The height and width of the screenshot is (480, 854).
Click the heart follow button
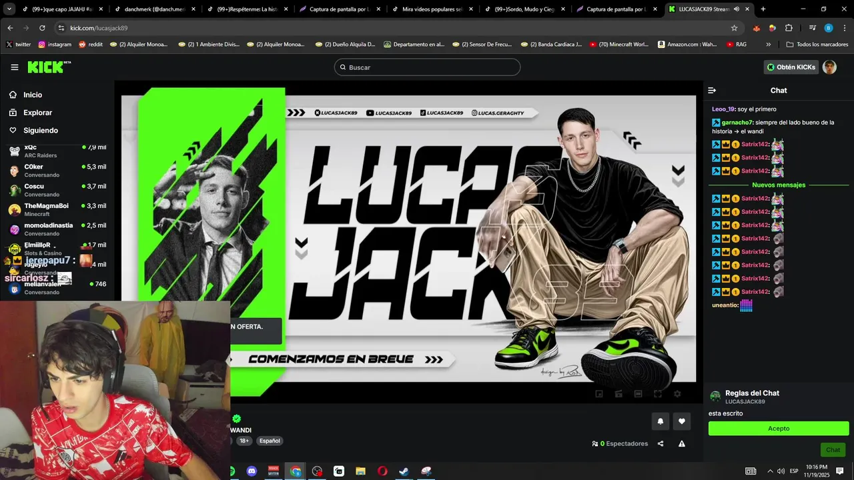pos(681,421)
